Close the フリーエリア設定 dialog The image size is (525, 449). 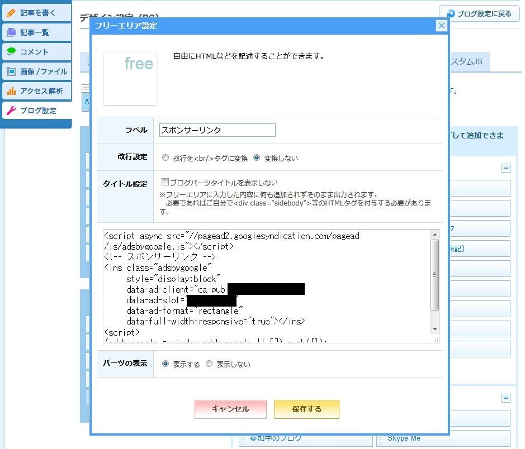[441, 26]
